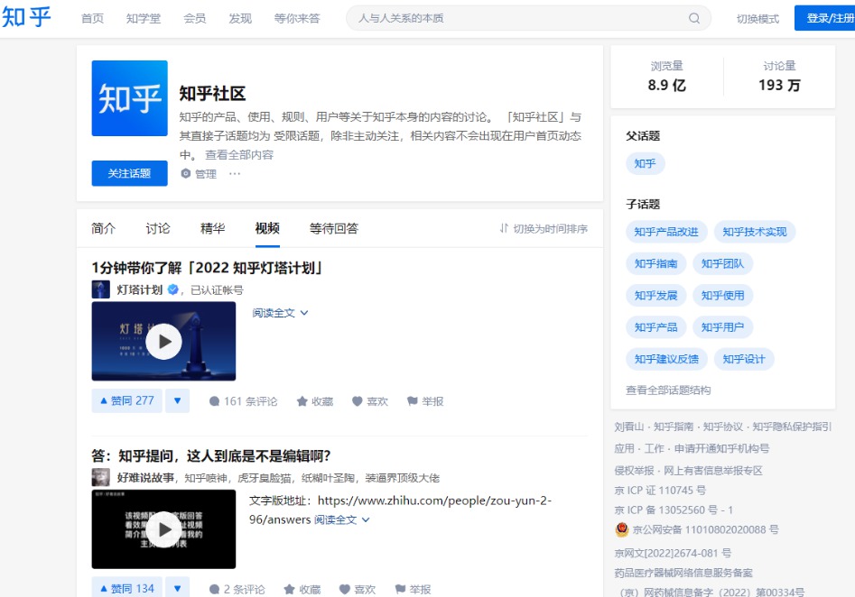Open post title 1分钟带你了解「2022 知乎灯塔计划」
The height and width of the screenshot is (597, 855).
coord(208,268)
